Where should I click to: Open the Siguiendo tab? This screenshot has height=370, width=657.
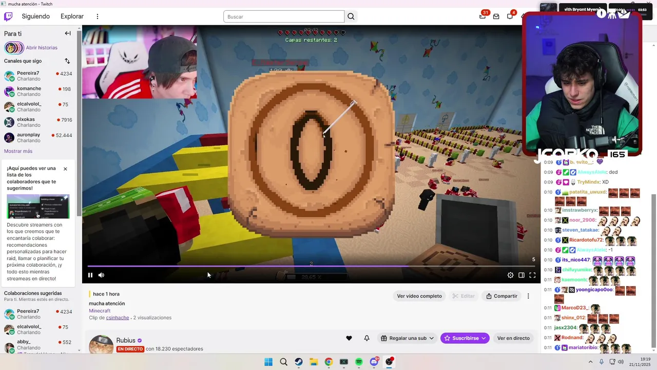[x=36, y=16]
